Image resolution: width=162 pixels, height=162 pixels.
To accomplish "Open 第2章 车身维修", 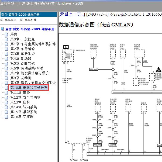I will 22,49.
